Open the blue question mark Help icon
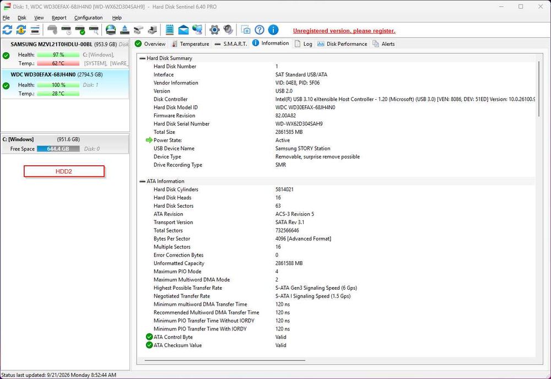The width and height of the screenshot is (551, 379). point(260,30)
